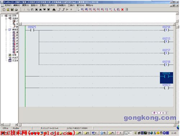
Task: Collapse the VXI root tree node
Action: (2, 16)
